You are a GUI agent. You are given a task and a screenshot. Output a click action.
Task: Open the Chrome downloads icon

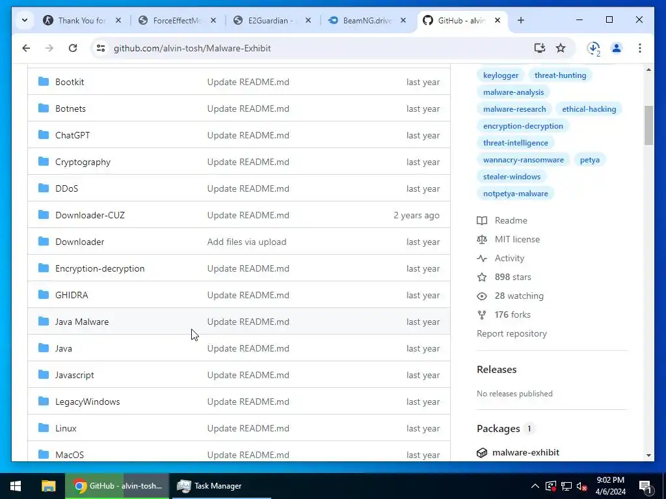593,48
